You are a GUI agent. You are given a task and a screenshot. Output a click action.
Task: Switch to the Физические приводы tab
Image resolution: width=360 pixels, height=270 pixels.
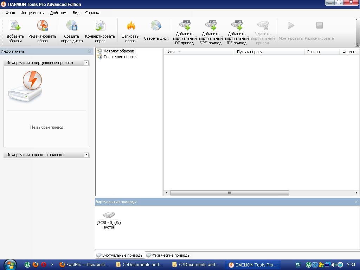point(168,255)
